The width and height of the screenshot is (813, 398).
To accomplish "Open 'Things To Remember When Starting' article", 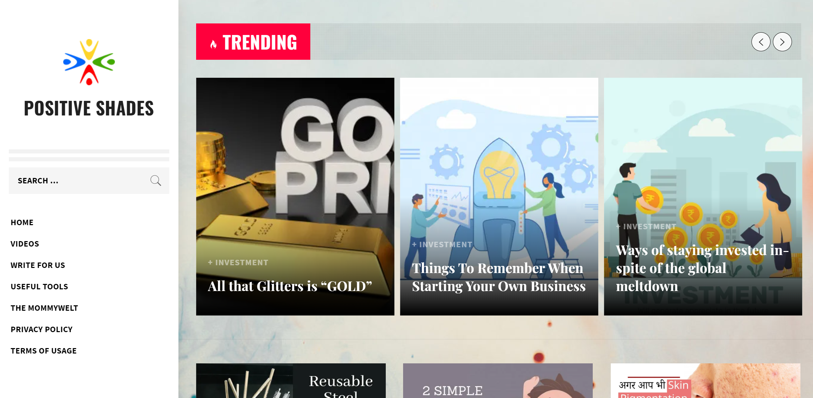I will click(x=499, y=277).
